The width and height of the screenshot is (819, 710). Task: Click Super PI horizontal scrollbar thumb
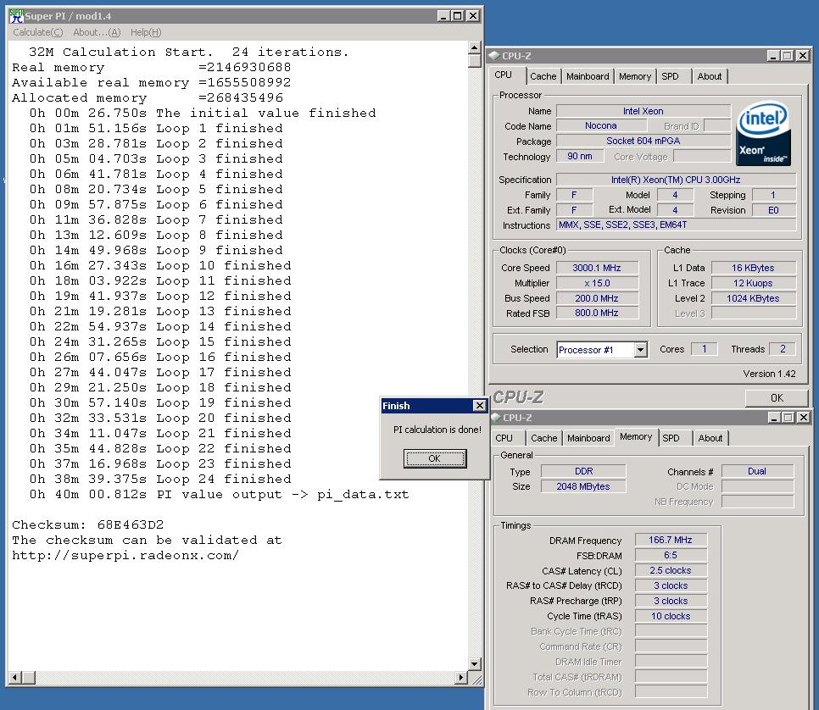29,678
